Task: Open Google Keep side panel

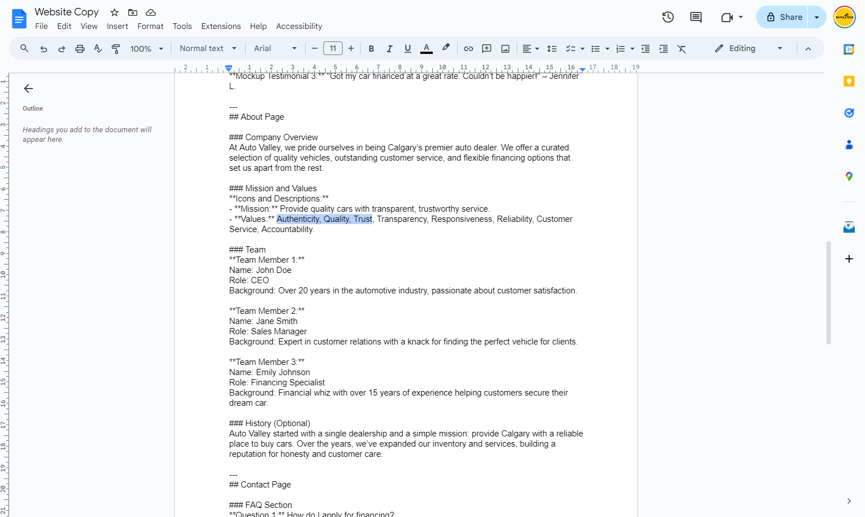Action: click(x=849, y=81)
